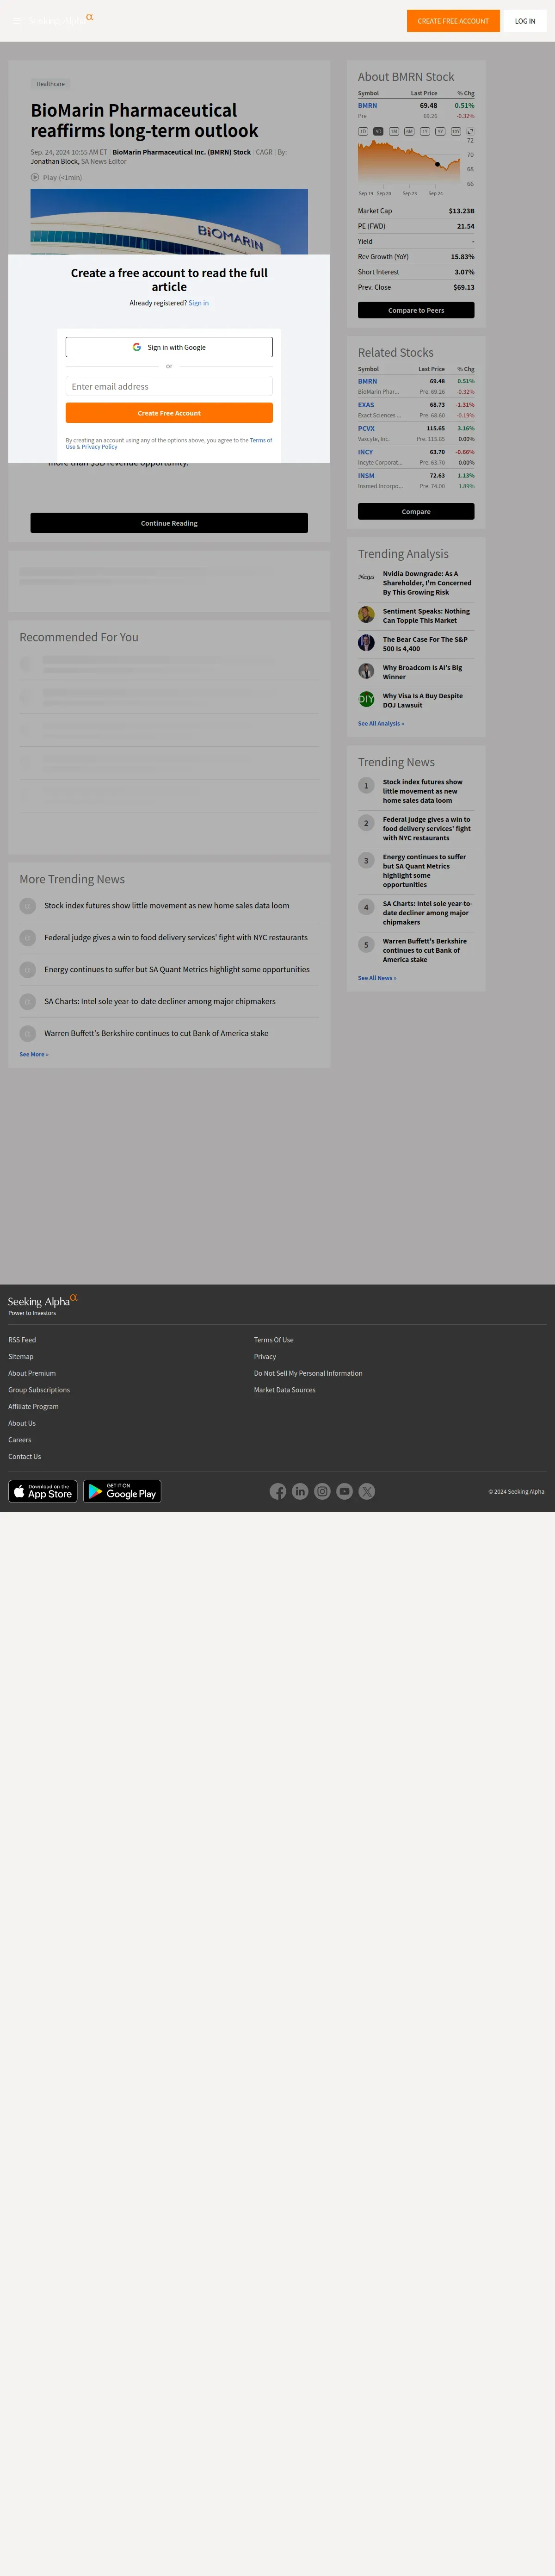Image resolution: width=555 pixels, height=2576 pixels.
Task: Click Compare button in Related Stocks
Action: (x=416, y=511)
